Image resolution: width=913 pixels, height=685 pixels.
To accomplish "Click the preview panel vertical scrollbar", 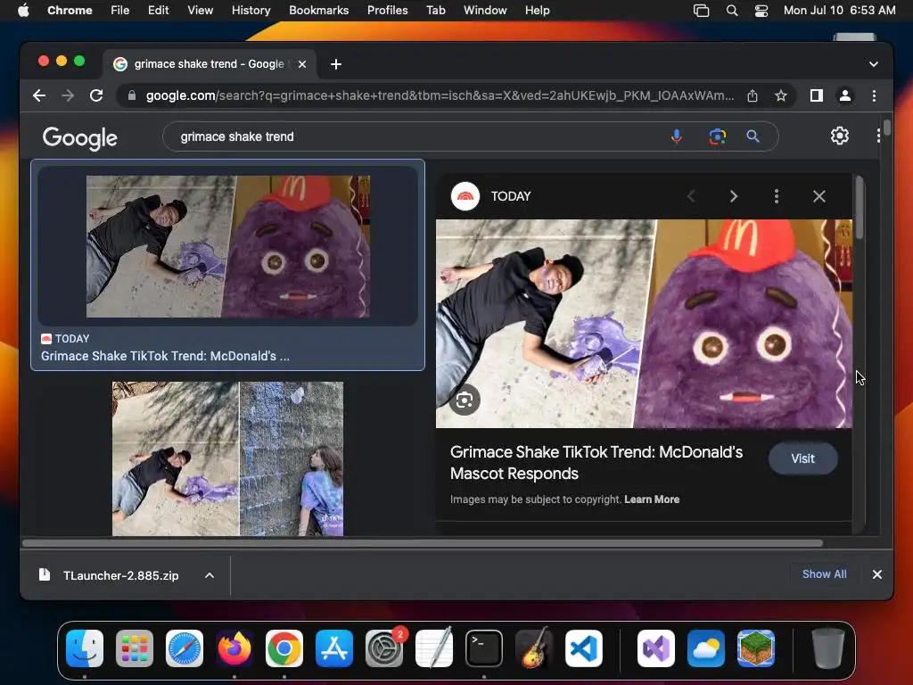I will pos(860,207).
